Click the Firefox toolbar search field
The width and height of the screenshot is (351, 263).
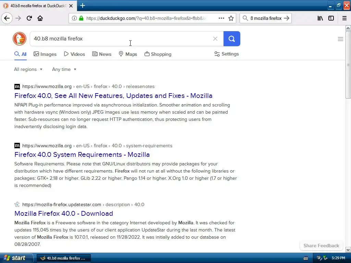(266, 18)
